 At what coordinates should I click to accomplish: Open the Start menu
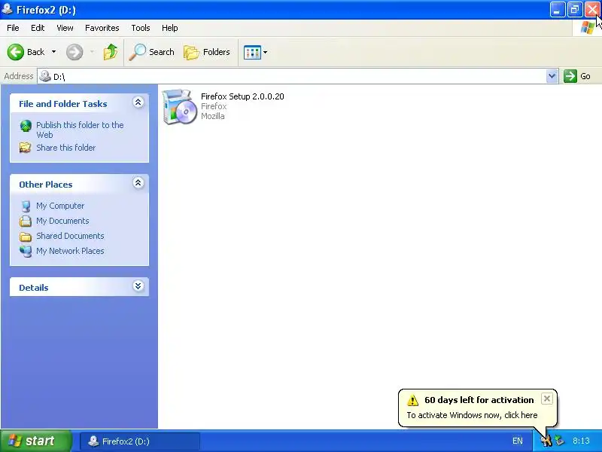[36, 441]
